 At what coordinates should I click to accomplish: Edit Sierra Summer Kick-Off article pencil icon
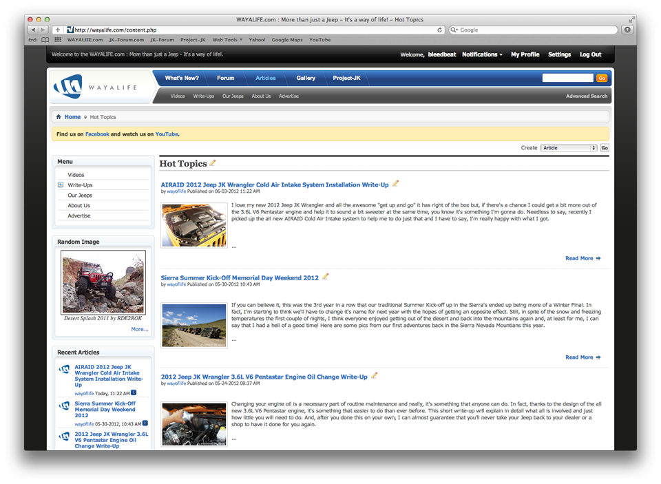(326, 277)
